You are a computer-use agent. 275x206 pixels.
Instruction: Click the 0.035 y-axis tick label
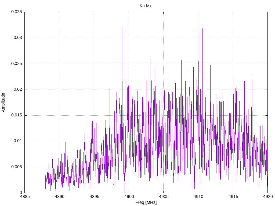17,12
